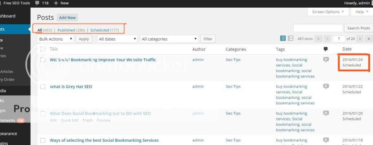Open comment bubble for Ways of selecting post
The width and height of the screenshot is (373, 145).
click(x=326, y=140)
